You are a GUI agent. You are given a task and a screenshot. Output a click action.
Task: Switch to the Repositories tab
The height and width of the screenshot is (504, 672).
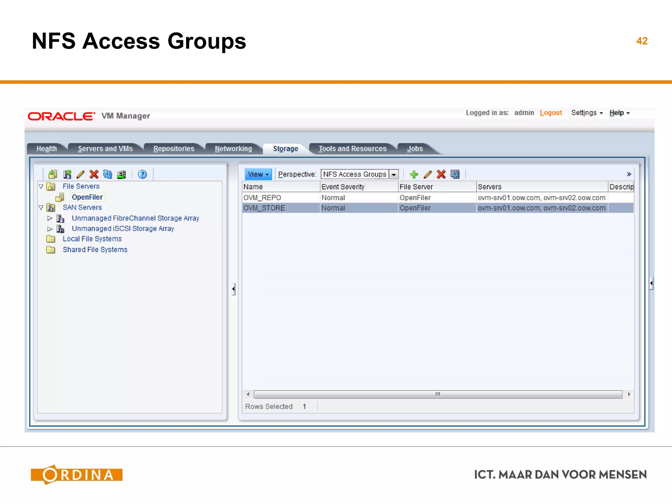174,149
